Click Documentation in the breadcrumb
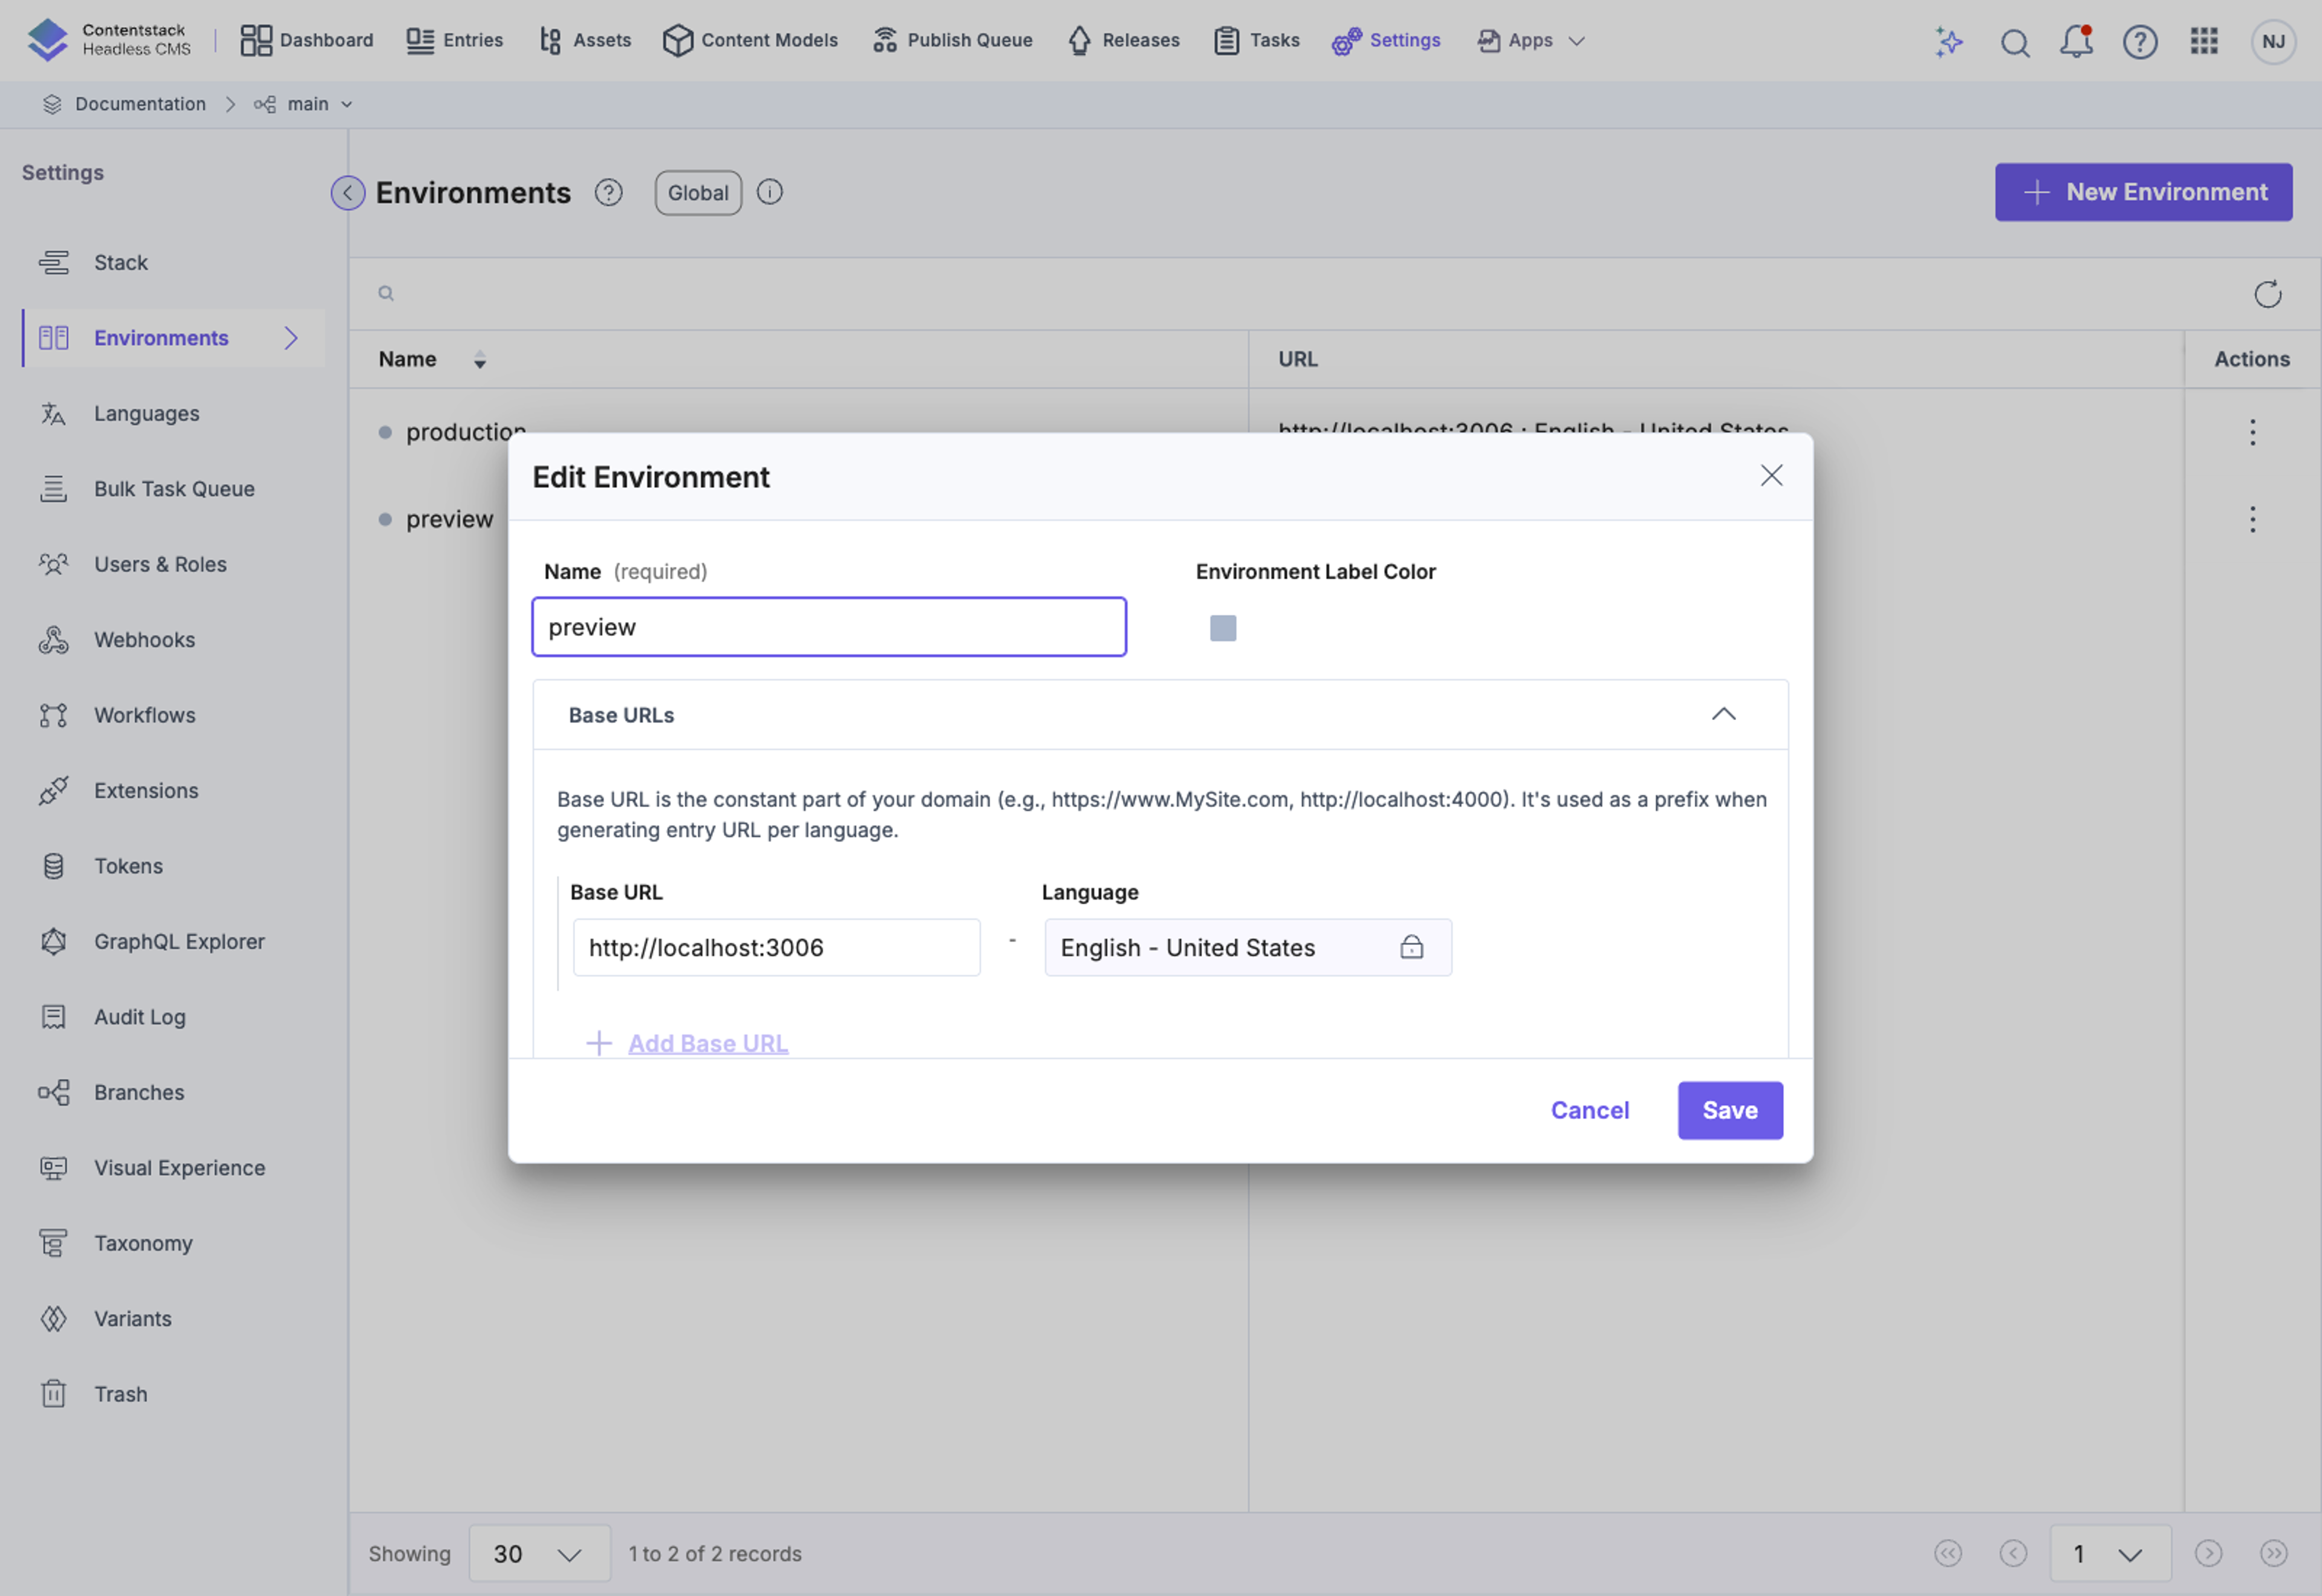 (x=140, y=104)
